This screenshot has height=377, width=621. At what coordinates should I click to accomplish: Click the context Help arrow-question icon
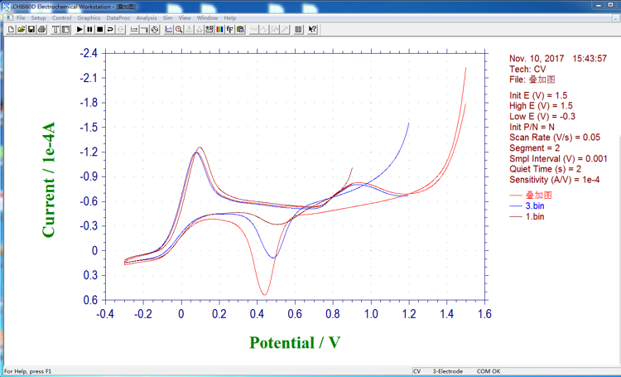(x=312, y=29)
